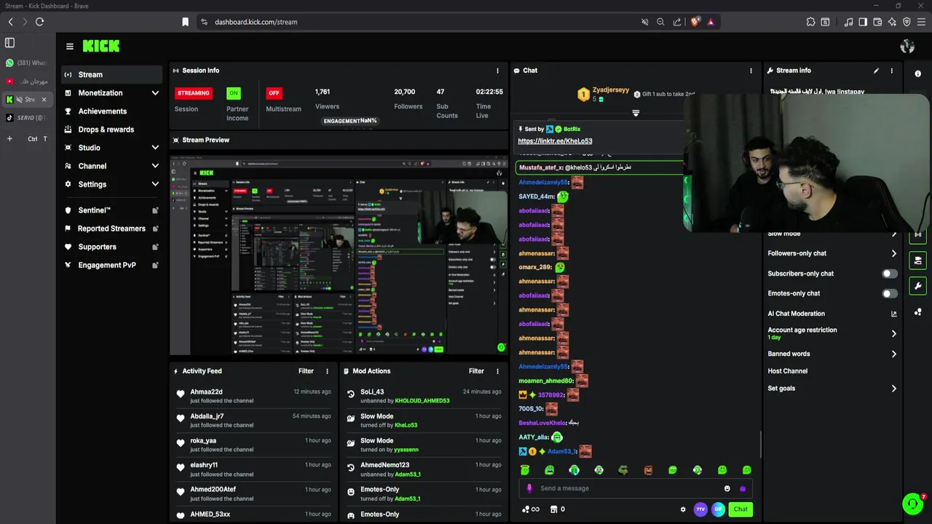Open Reported Streamers sidebar item
Image resolution: width=932 pixels, height=524 pixels.
tap(111, 229)
